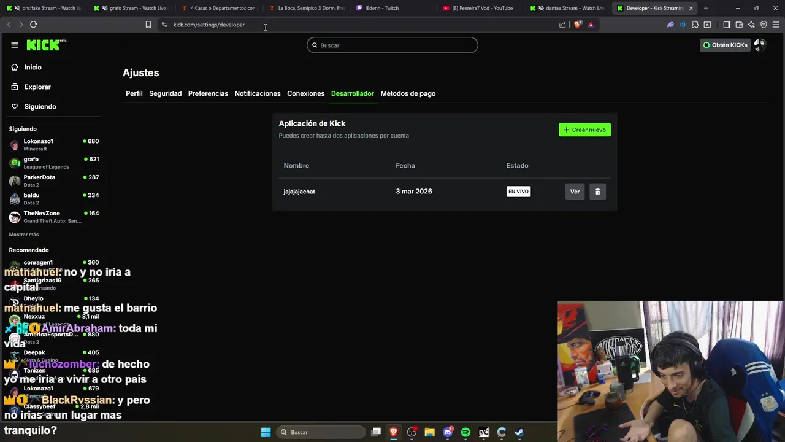Click Ver button for jajajajachat

(575, 192)
